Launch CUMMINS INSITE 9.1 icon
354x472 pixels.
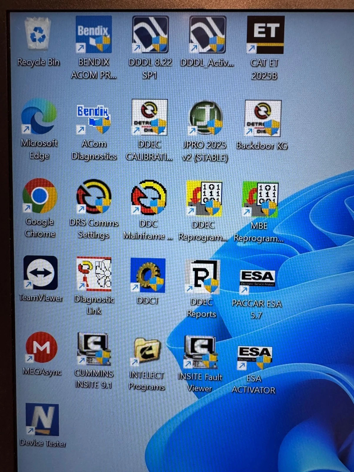[x=94, y=349]
